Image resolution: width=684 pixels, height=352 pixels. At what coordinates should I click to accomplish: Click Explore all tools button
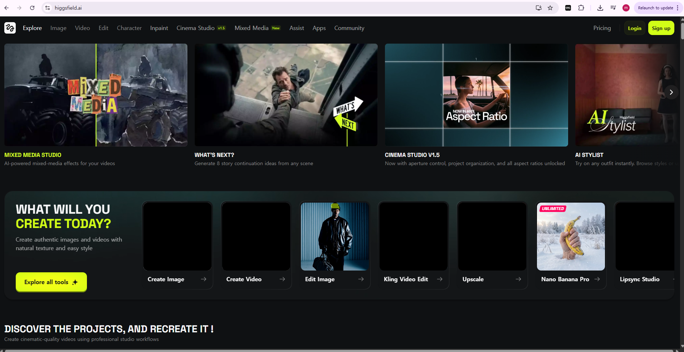[x=51, y=282]
